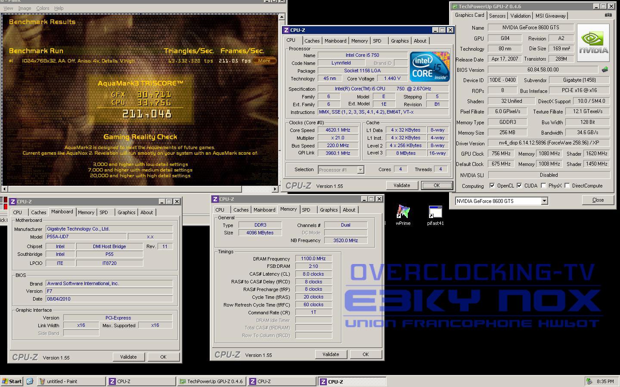Click Paint's horizontal scrollbar right arrow
The image size is (620, 387).
(x=276, y=189)
